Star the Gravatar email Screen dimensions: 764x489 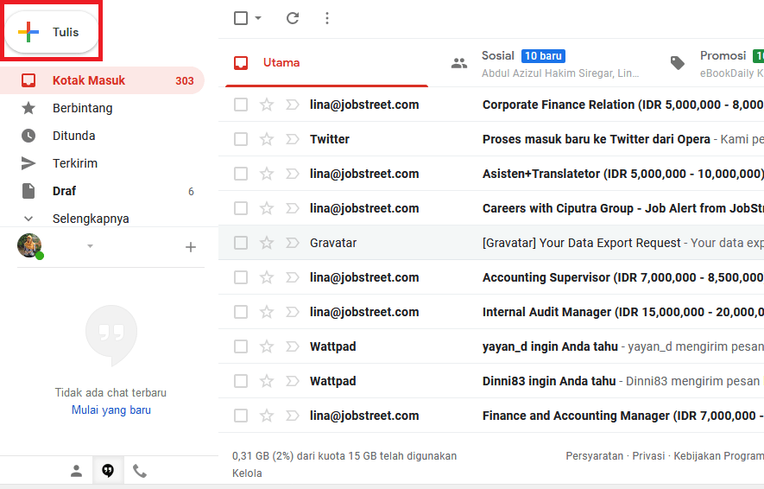(267, 243)
